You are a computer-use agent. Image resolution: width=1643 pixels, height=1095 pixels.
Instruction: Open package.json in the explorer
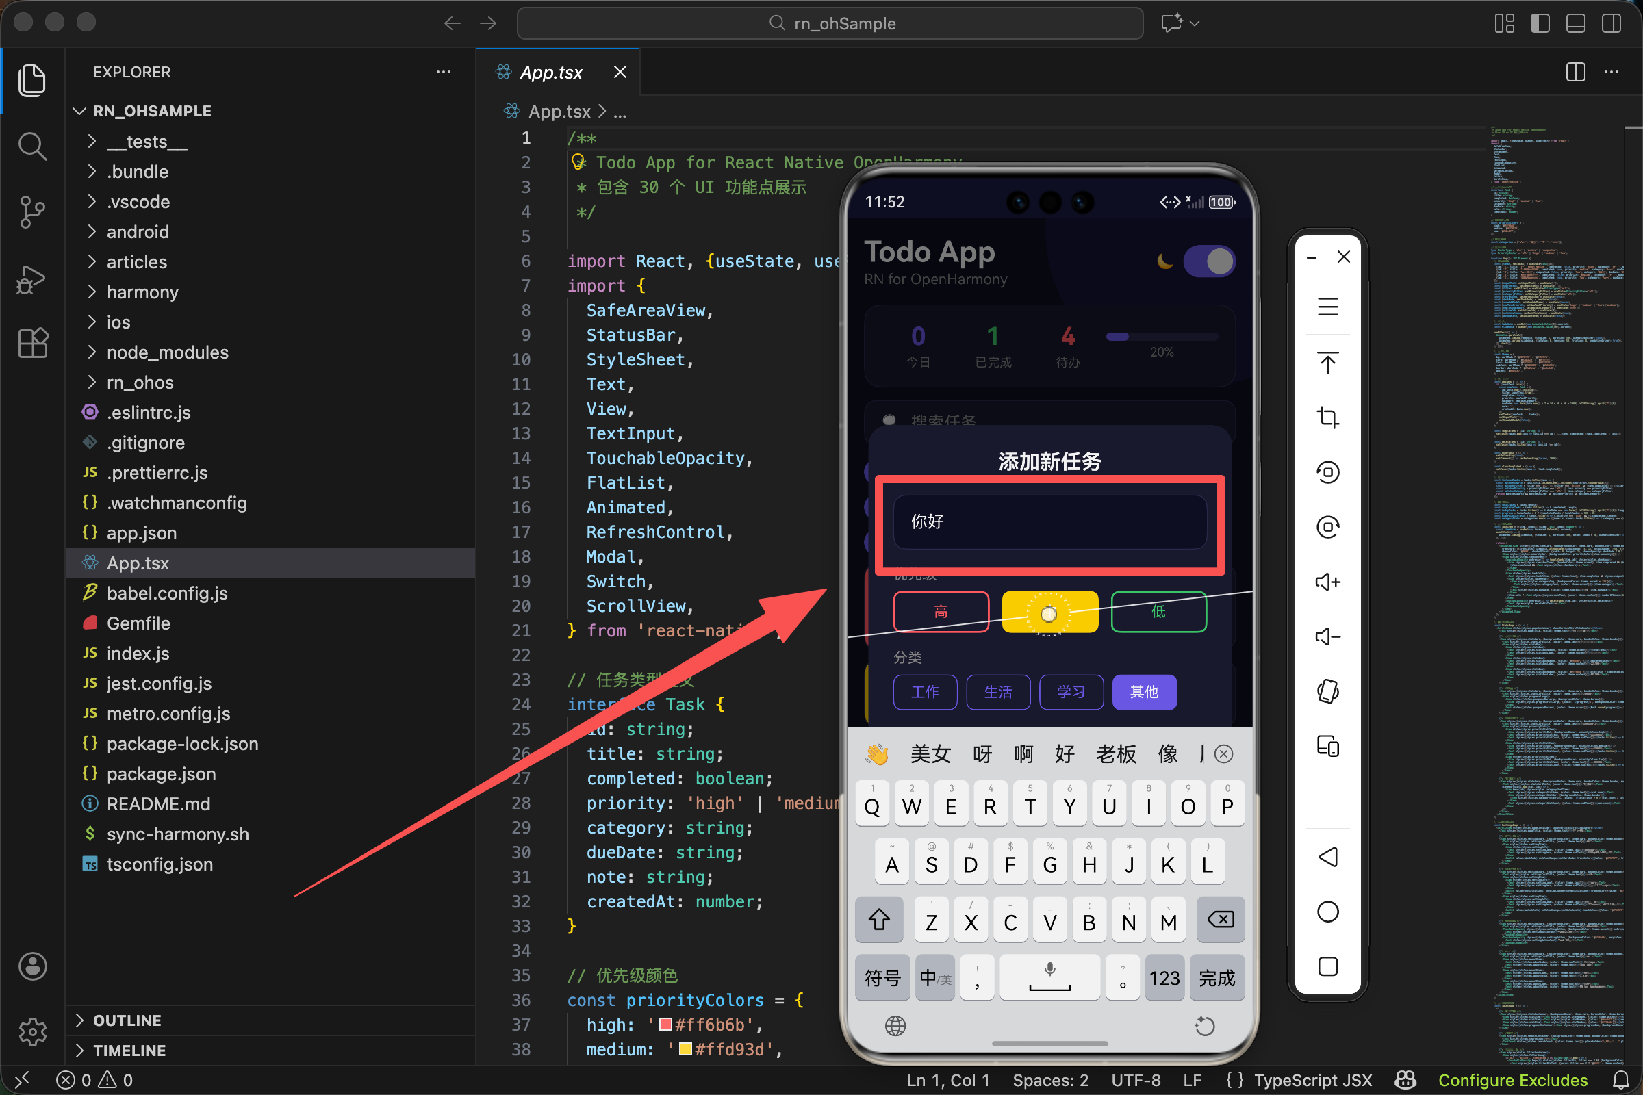coord(161,774)
